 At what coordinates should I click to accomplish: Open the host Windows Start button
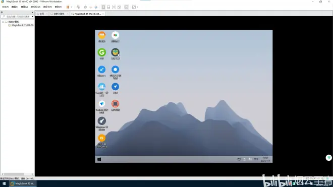point(4,183)
